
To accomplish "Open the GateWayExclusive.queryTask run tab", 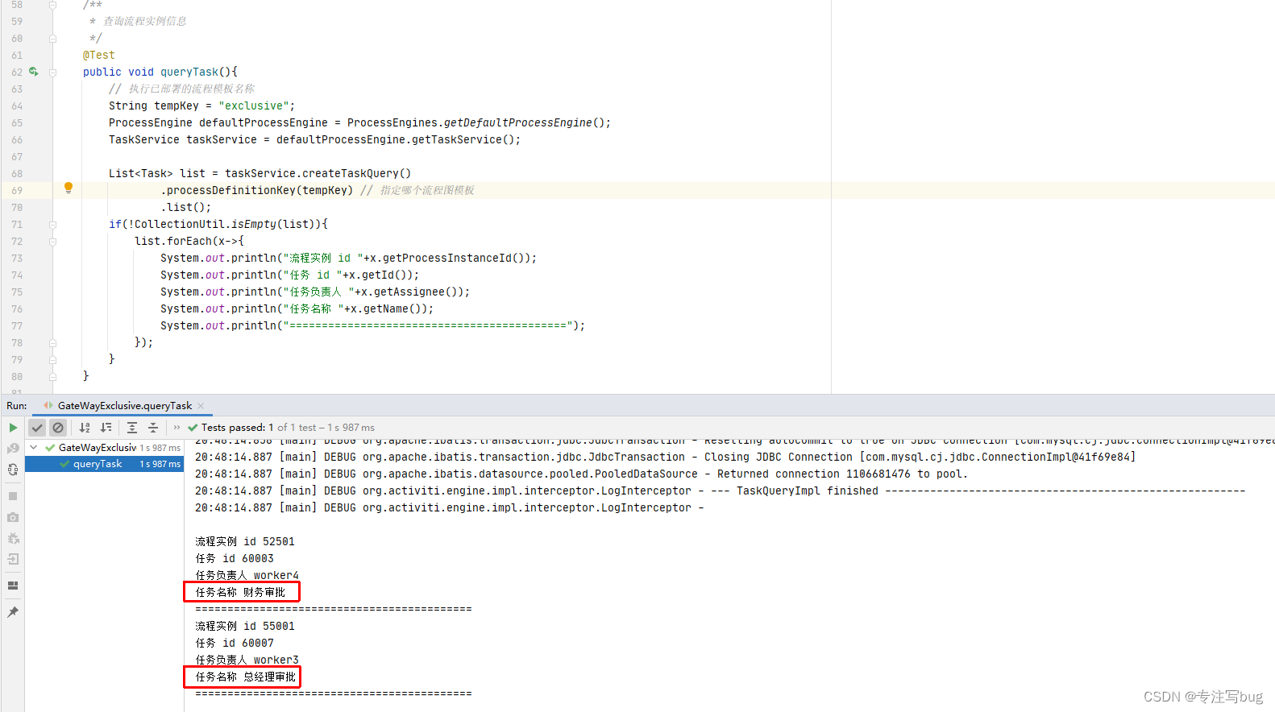I will pos(124,406).
